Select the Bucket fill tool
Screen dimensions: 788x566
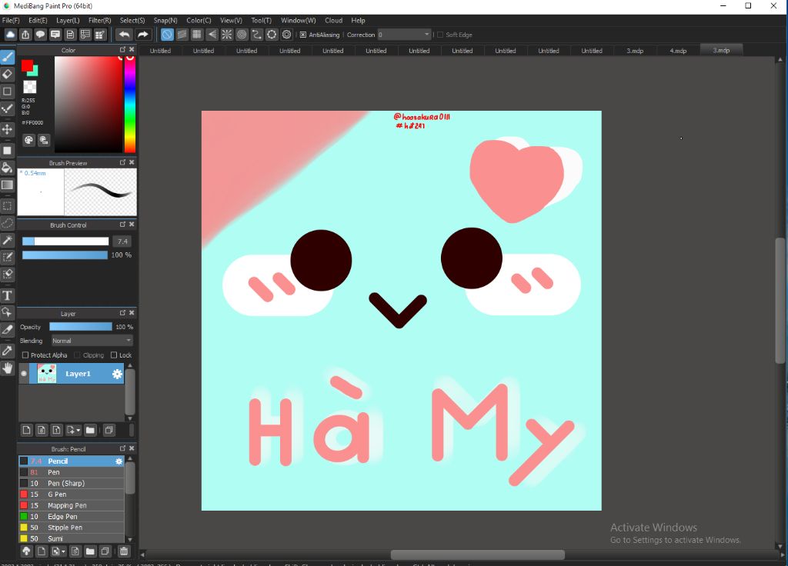point(8,168)
